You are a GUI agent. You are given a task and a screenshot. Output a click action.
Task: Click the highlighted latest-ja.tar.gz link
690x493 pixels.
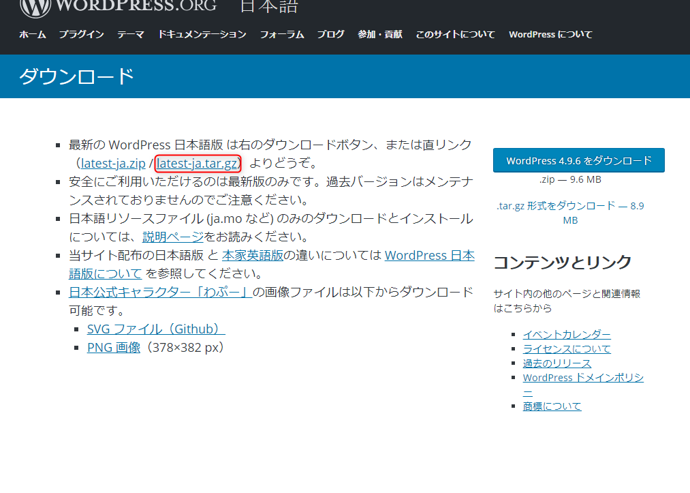(198, 163)
